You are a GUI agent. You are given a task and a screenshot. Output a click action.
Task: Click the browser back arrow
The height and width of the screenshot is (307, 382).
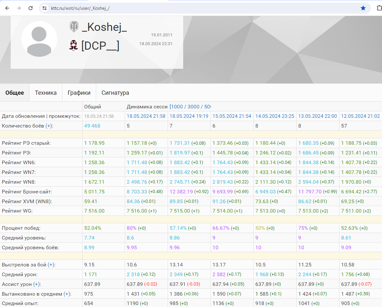click(7, 8)
